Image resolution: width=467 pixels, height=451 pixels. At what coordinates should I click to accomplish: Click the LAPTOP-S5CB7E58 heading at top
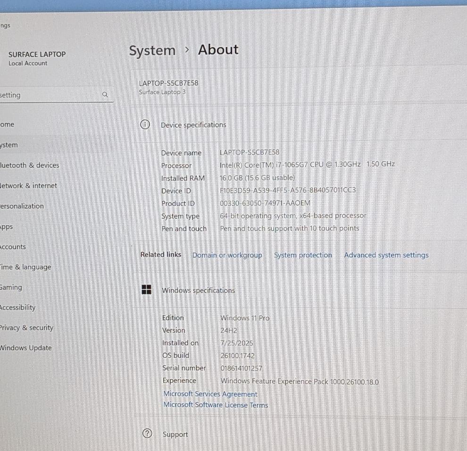click(x=168, y=83)
